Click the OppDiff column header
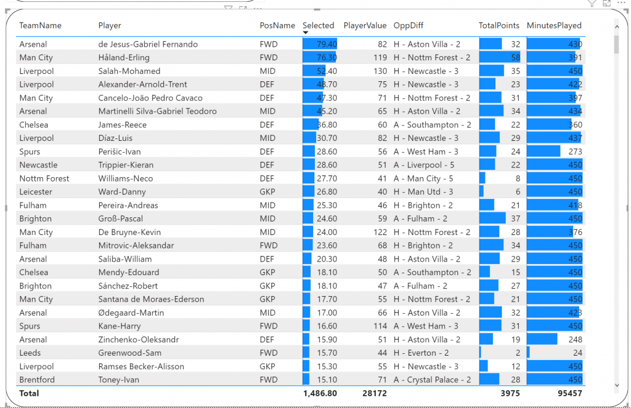631x408 pixels. coord(409,26)
